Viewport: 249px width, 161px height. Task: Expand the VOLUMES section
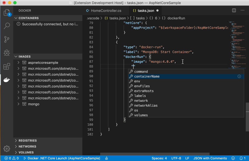coord(16,152)
